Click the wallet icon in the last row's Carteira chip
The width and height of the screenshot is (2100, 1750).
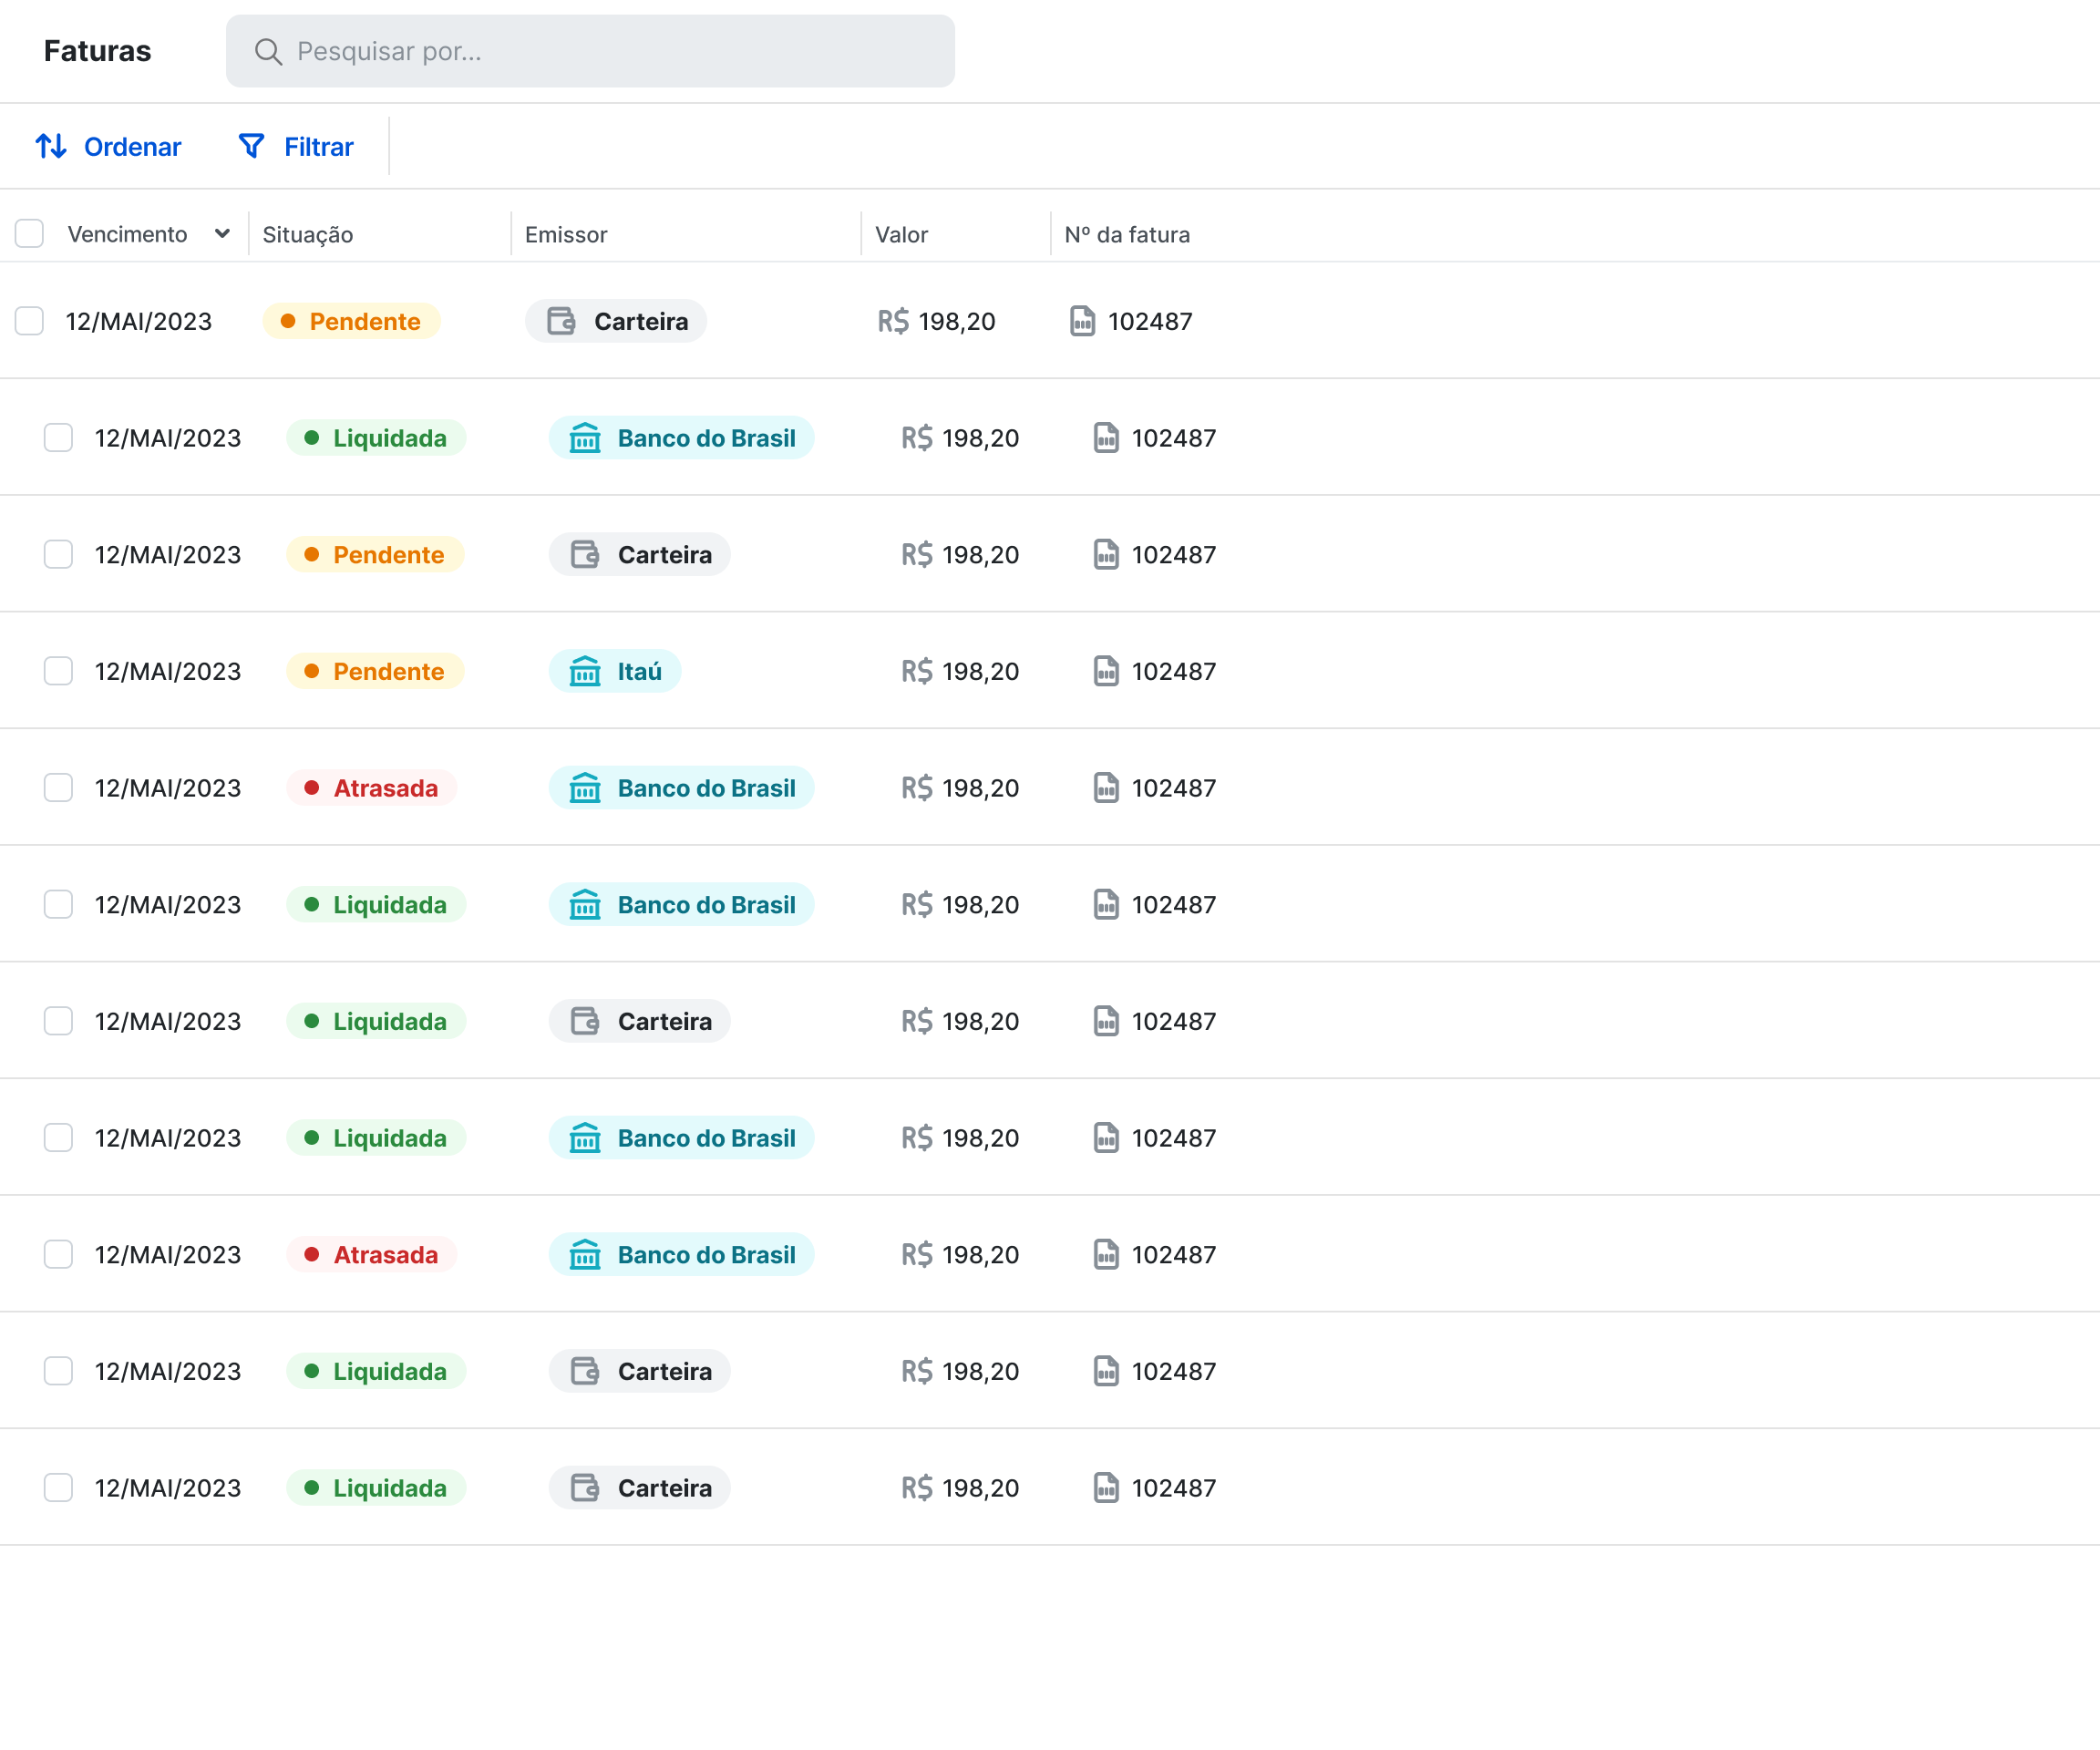[x=585, y=1488]
